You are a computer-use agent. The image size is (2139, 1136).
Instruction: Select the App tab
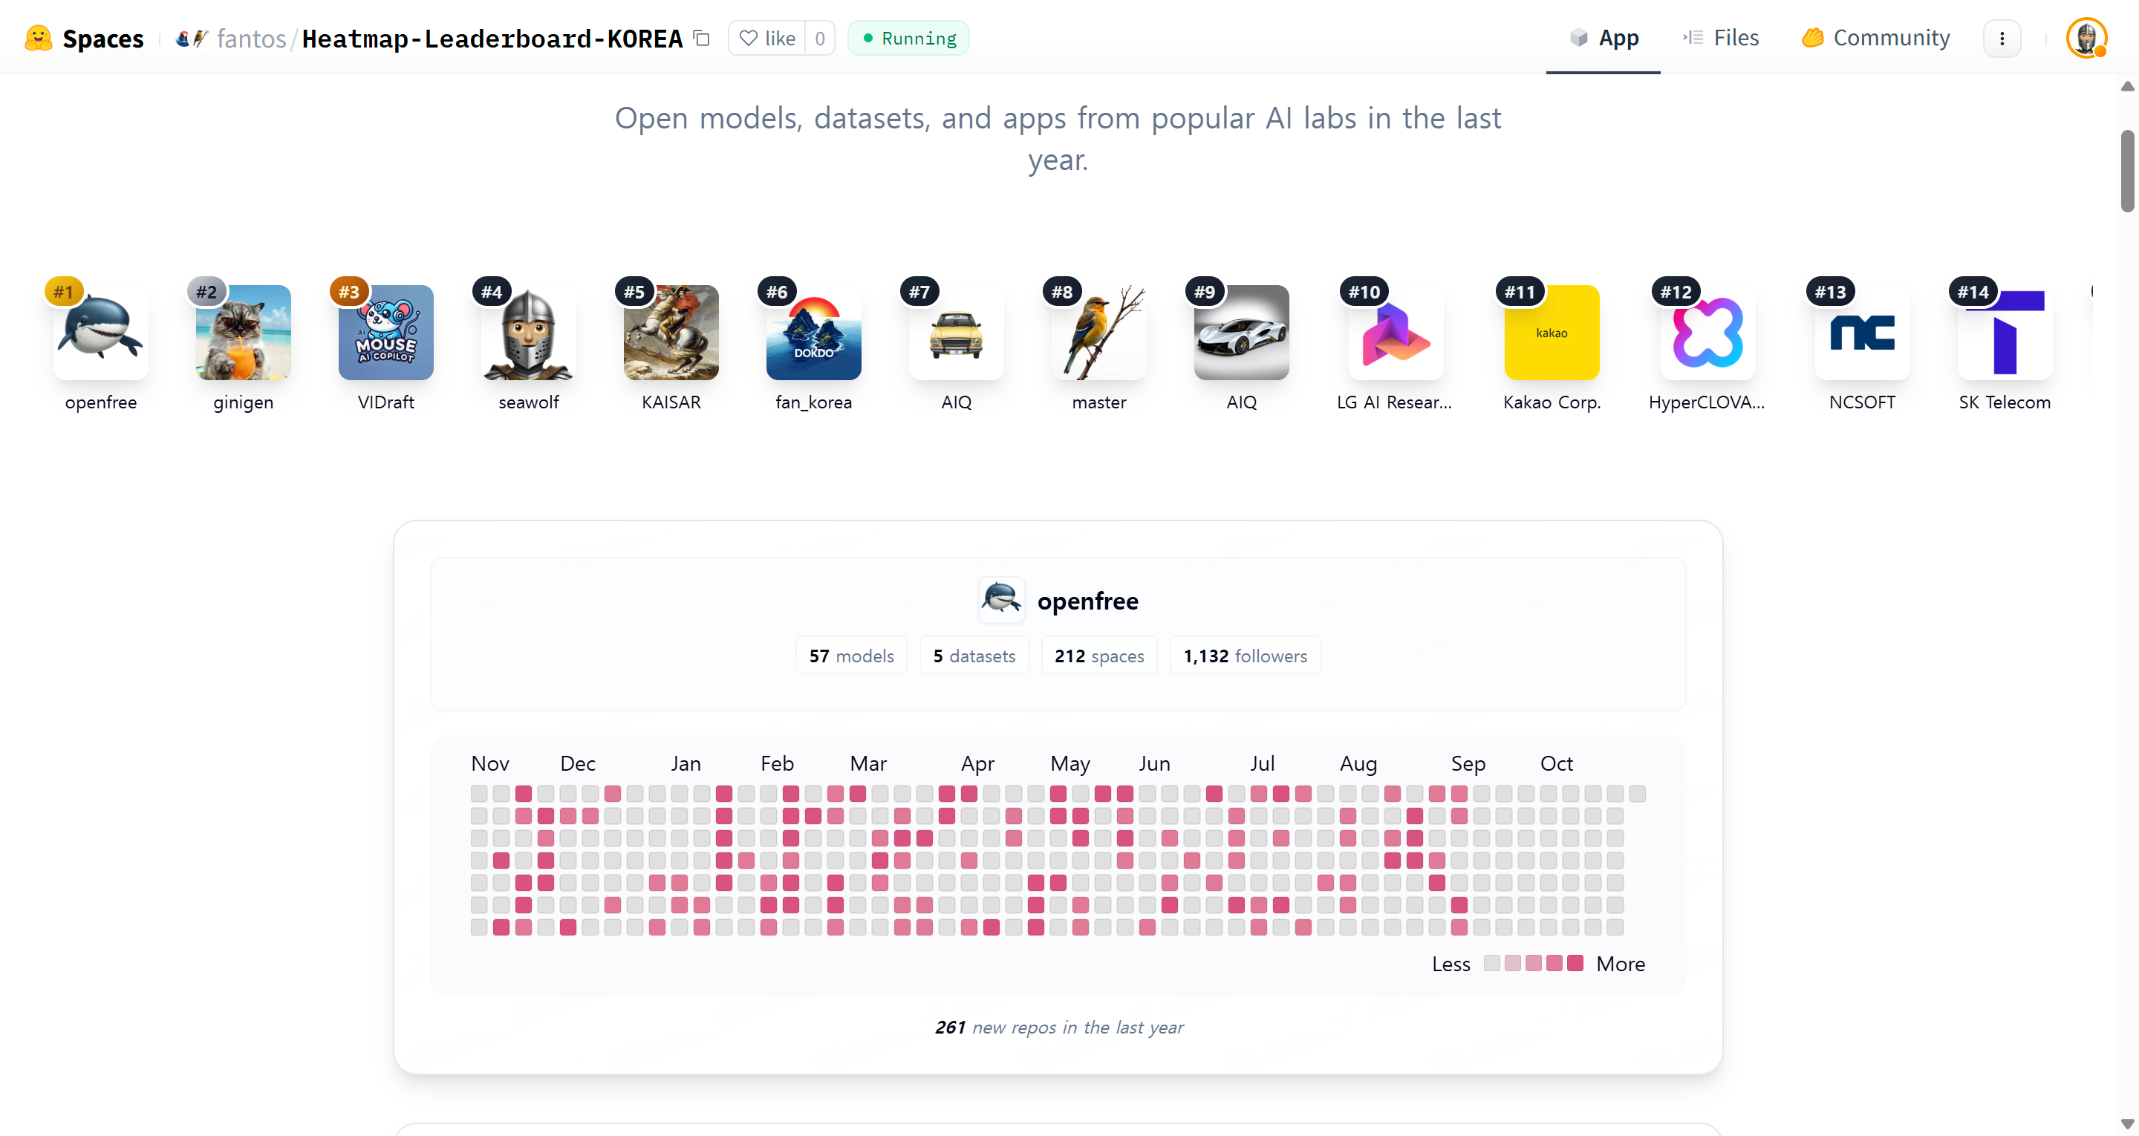pyautogui.click(x=1604, y=38)
